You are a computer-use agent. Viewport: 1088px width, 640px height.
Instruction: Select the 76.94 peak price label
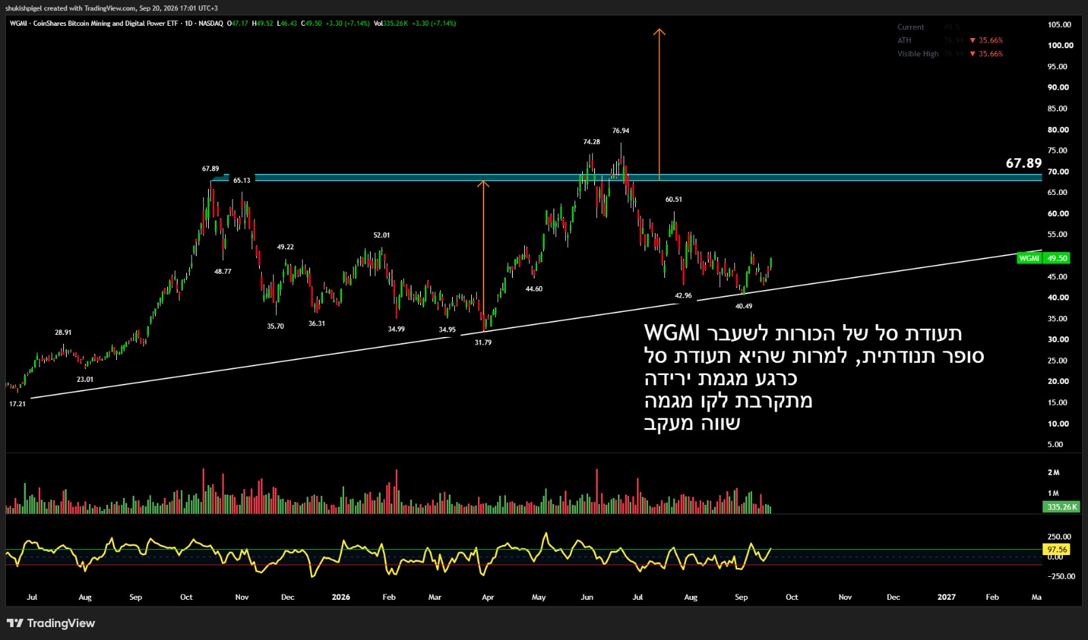click(620, 130)
